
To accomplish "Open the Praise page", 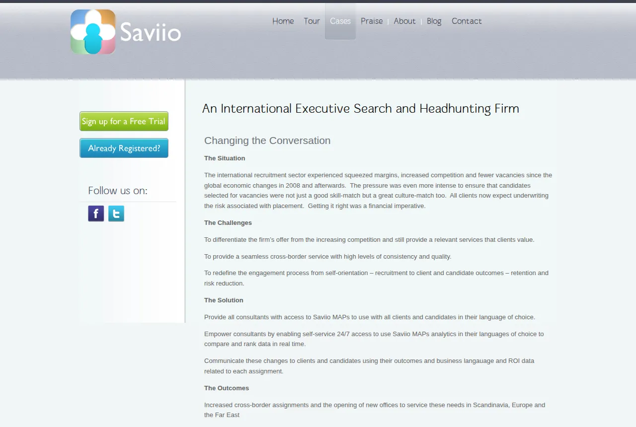I will [372, 21].
